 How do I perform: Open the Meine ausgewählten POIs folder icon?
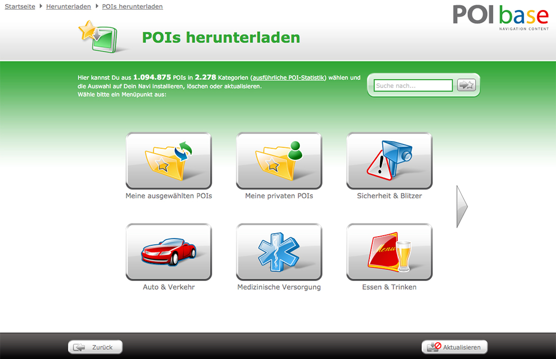168,160
